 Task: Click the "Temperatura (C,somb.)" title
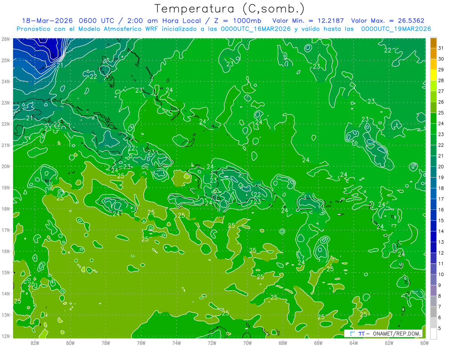pos(230,9)
